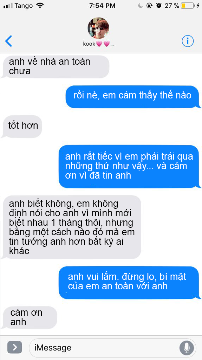Select the "cám ơn anh" message bubble

pos(29,317)
